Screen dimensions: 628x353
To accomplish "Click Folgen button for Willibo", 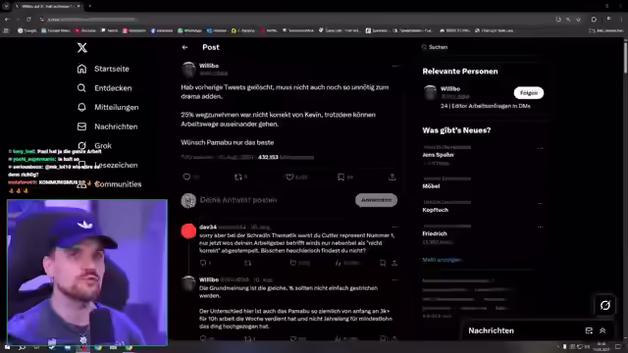I will pos(529,93).
